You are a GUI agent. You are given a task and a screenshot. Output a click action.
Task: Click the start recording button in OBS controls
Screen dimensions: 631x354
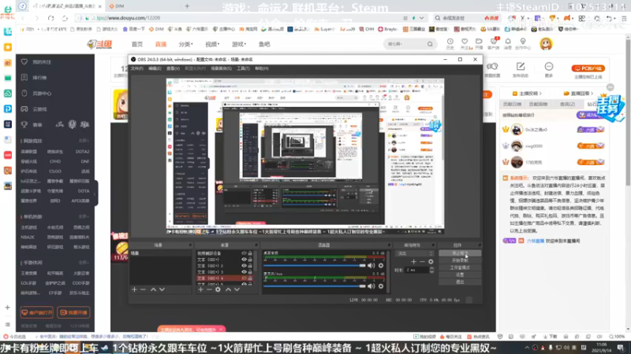[460, 260]
